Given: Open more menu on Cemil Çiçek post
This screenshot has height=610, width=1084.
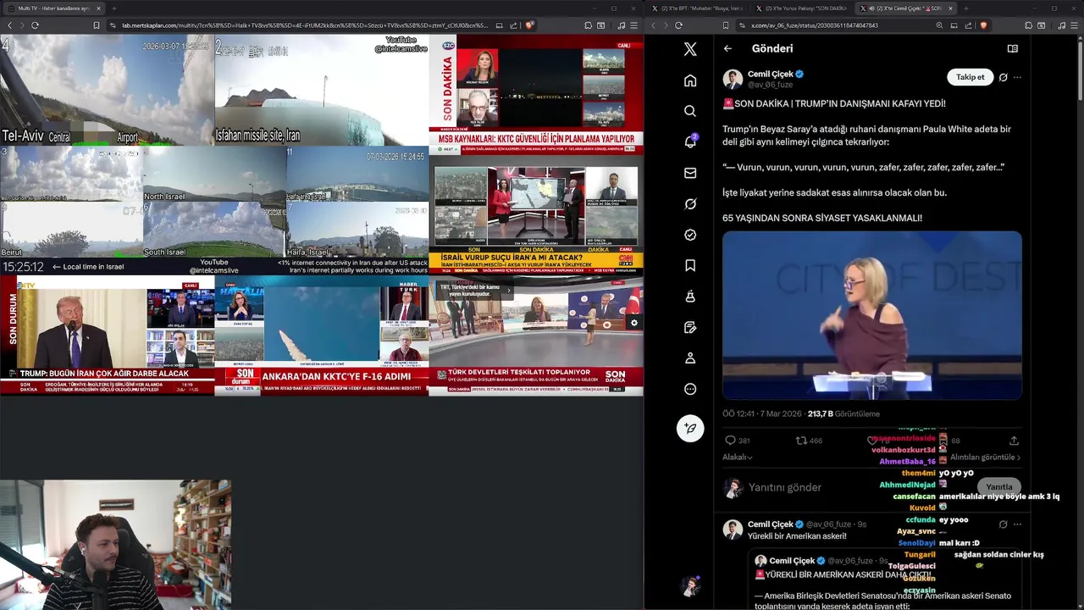Looking at the screenshot, I should click(1017, 77).
